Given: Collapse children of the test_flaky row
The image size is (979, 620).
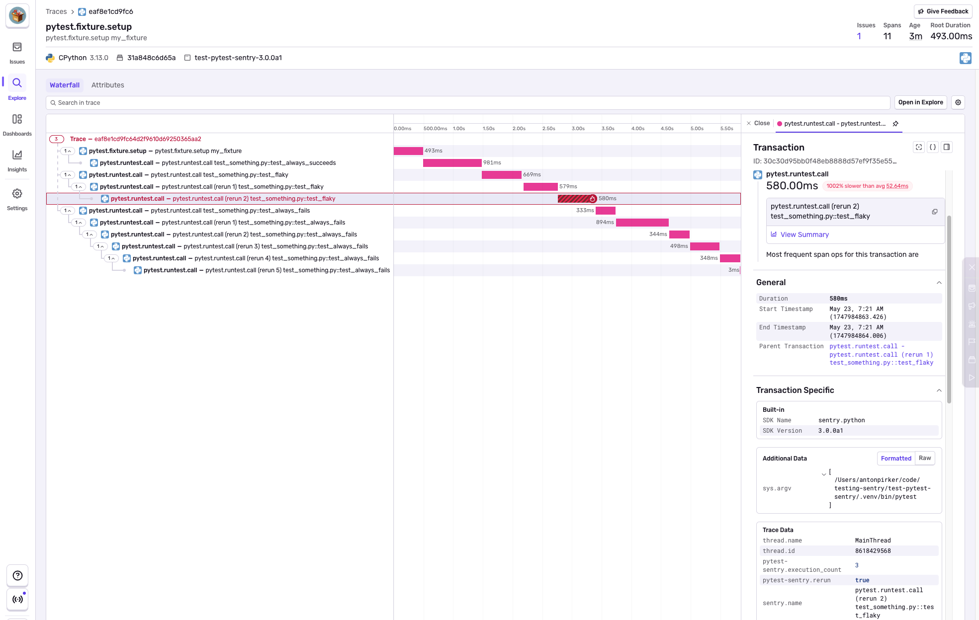Looking at the screenshot, I should pyautogui.click(x=68, y=175).
